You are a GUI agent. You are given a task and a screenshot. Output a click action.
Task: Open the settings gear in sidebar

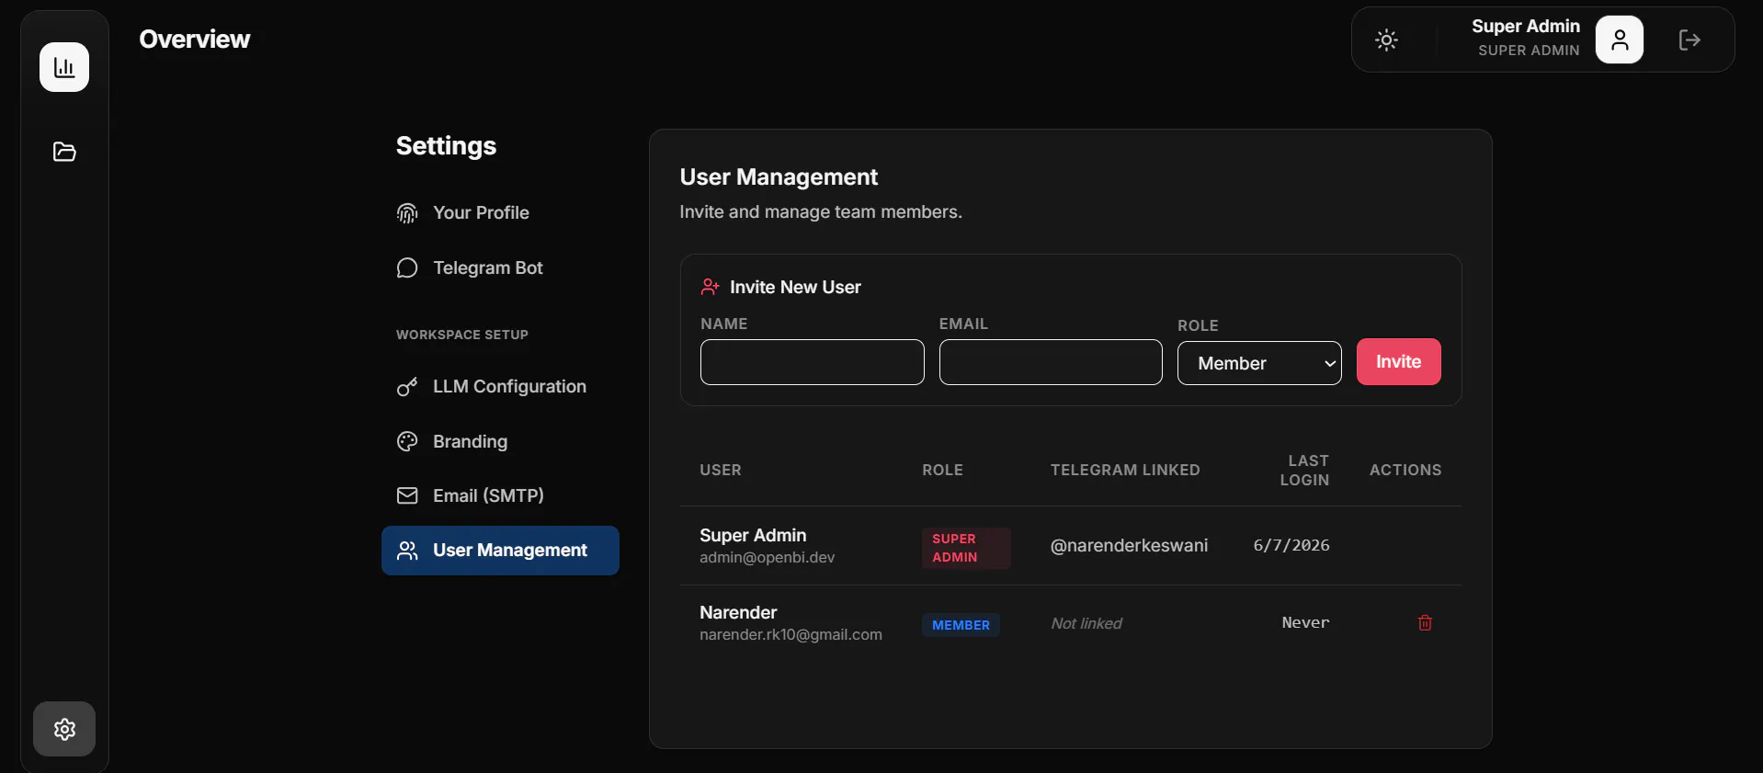click(64, 729)
